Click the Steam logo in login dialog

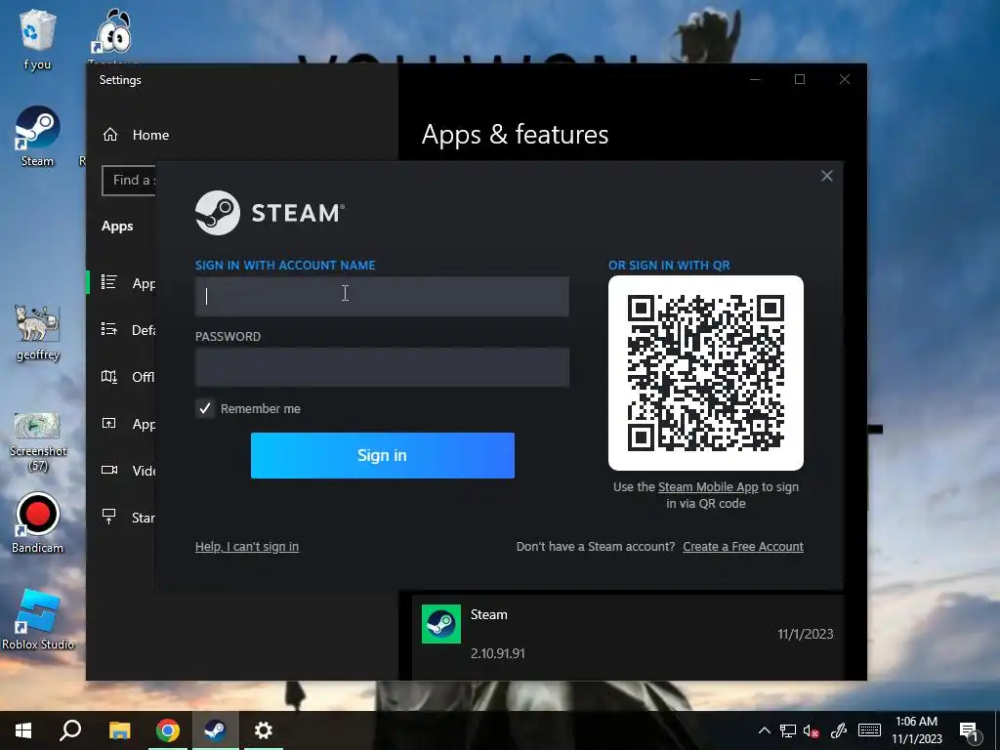[x=270, y=213]
